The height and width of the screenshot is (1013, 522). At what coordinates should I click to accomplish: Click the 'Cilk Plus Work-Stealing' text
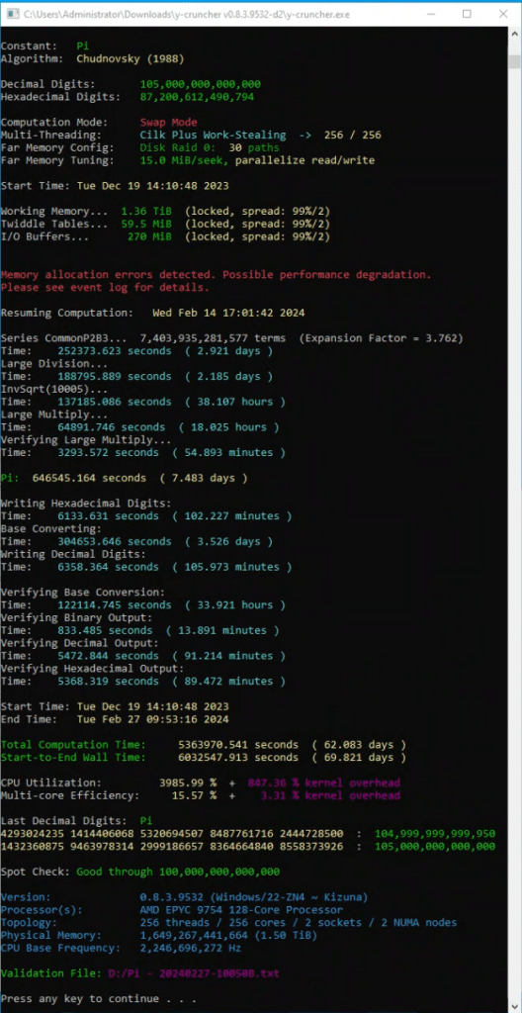click(213, 135)
